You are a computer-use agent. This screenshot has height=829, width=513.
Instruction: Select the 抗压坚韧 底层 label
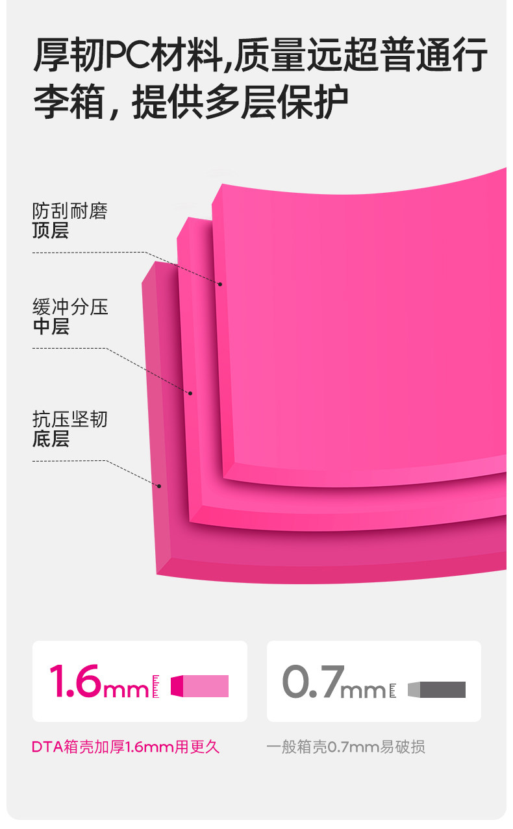tap(69, 429)
